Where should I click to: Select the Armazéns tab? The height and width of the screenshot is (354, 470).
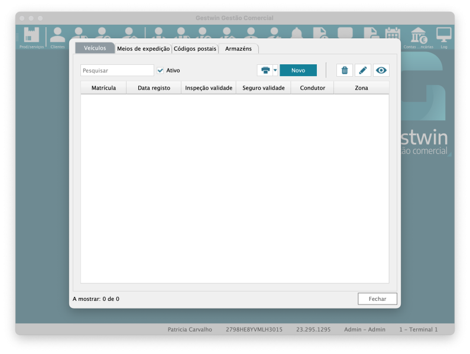click(238, 48)
